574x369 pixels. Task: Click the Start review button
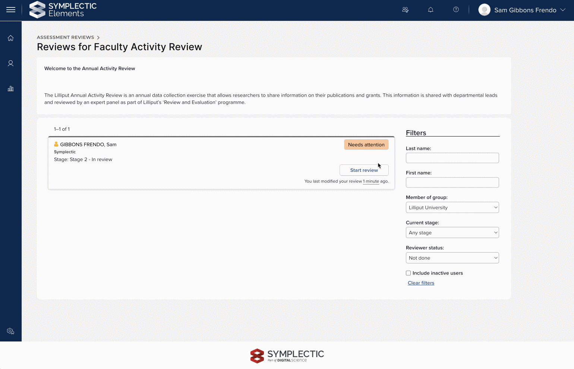[x=364, y=170]
